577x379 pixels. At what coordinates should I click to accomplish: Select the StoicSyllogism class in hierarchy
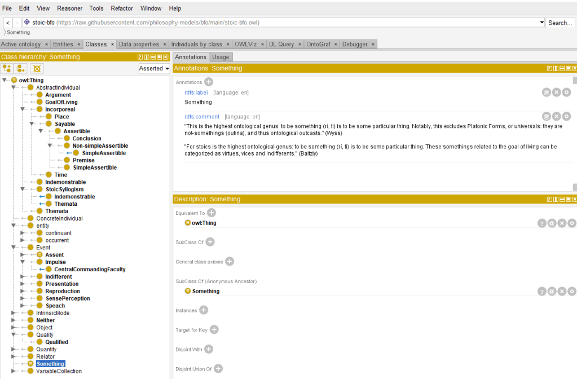[64, 189]
